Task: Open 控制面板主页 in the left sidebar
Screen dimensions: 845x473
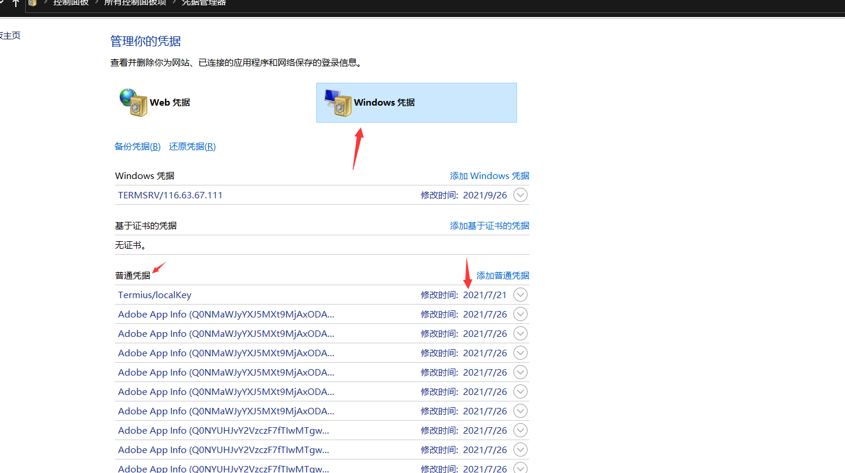Action: pyautogui.click(x=10, y=35)
